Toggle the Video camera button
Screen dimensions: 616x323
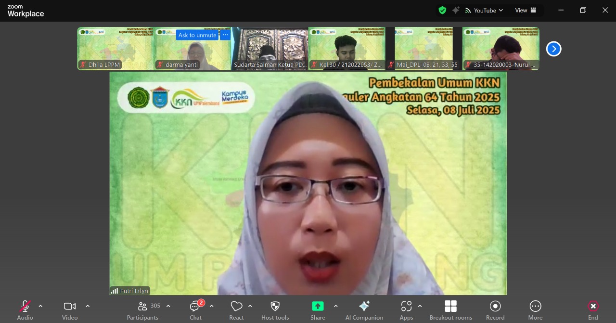point(70,310)
